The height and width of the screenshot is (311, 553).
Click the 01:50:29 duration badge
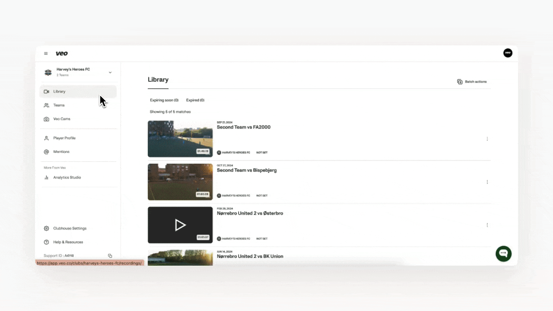click(x=203, y=194)
